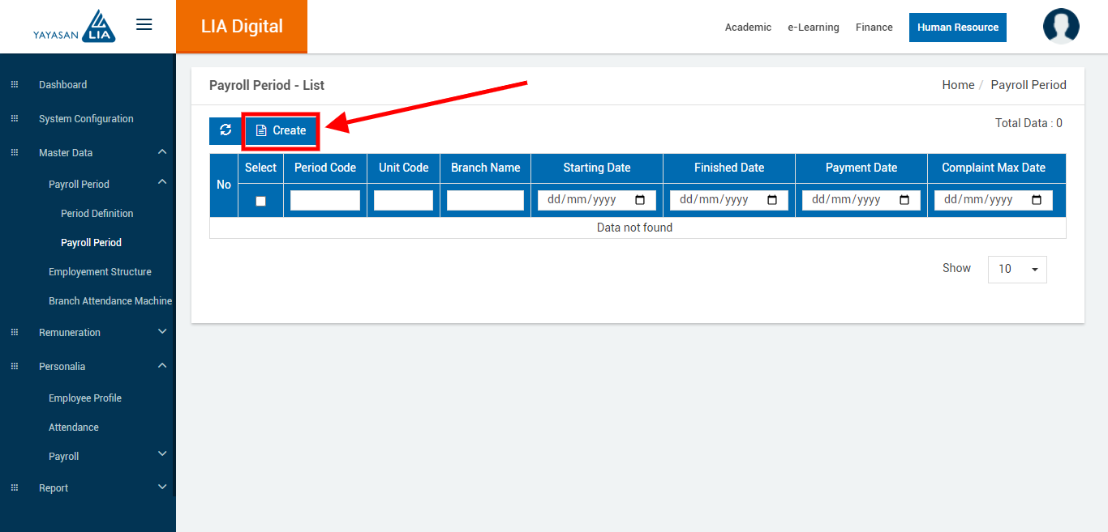Expand the Remuneration menu
1108x532 pixels.
162,332
